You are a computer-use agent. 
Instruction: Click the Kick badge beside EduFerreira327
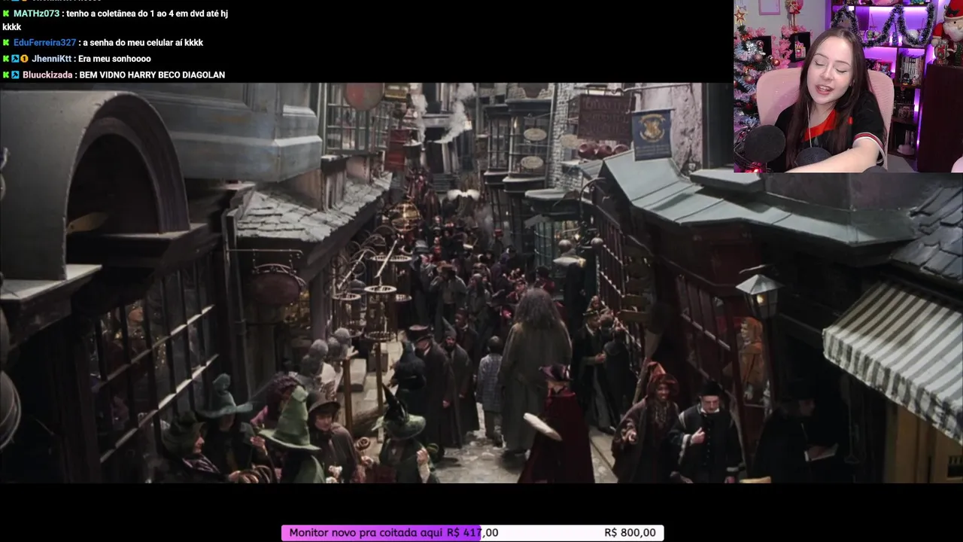6,43
